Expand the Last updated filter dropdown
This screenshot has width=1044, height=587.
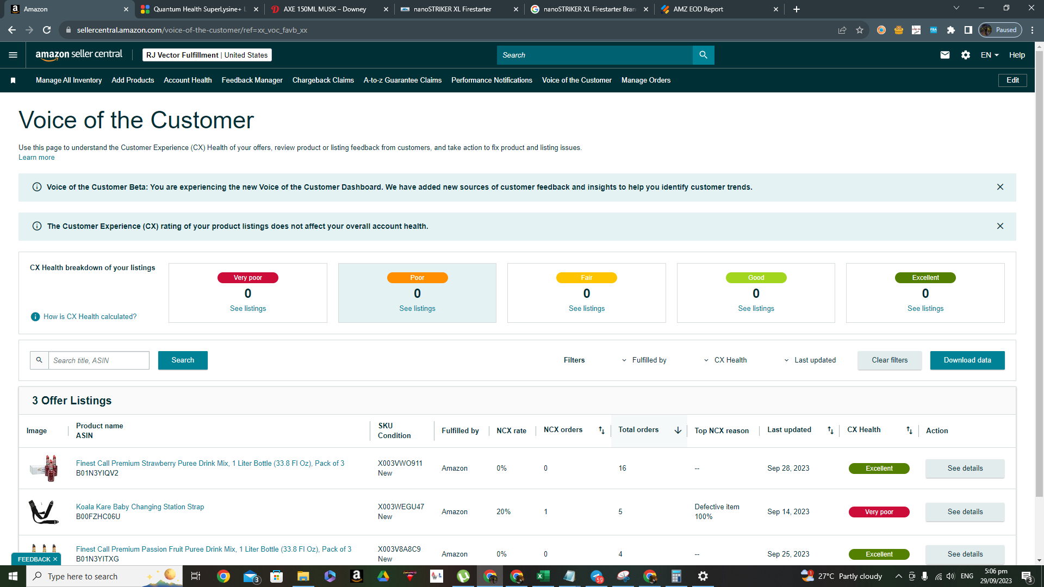tap(810, 360)
